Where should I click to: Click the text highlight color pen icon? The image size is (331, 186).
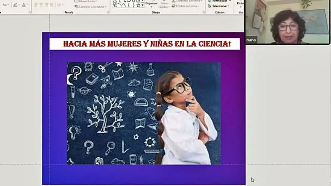click(x=15, y=5)
